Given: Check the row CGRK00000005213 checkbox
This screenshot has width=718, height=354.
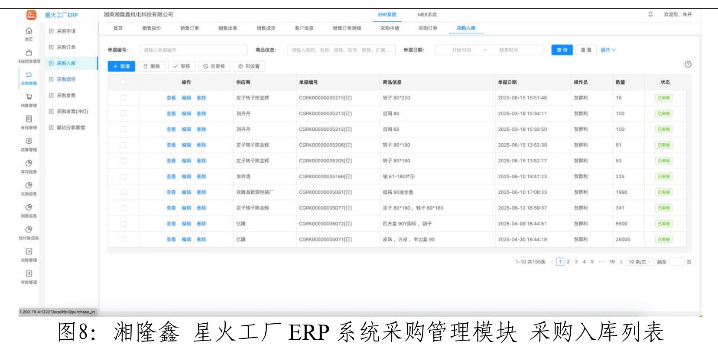Looking at the screenshot, I should click(x=123, y=113).
